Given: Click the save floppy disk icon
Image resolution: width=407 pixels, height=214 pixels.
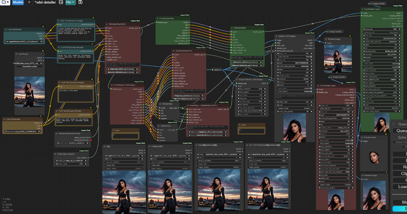Looking at the screenshot, I should (80, 2).
